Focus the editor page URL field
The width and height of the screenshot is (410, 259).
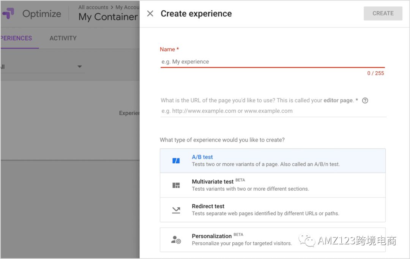(273, 111)
